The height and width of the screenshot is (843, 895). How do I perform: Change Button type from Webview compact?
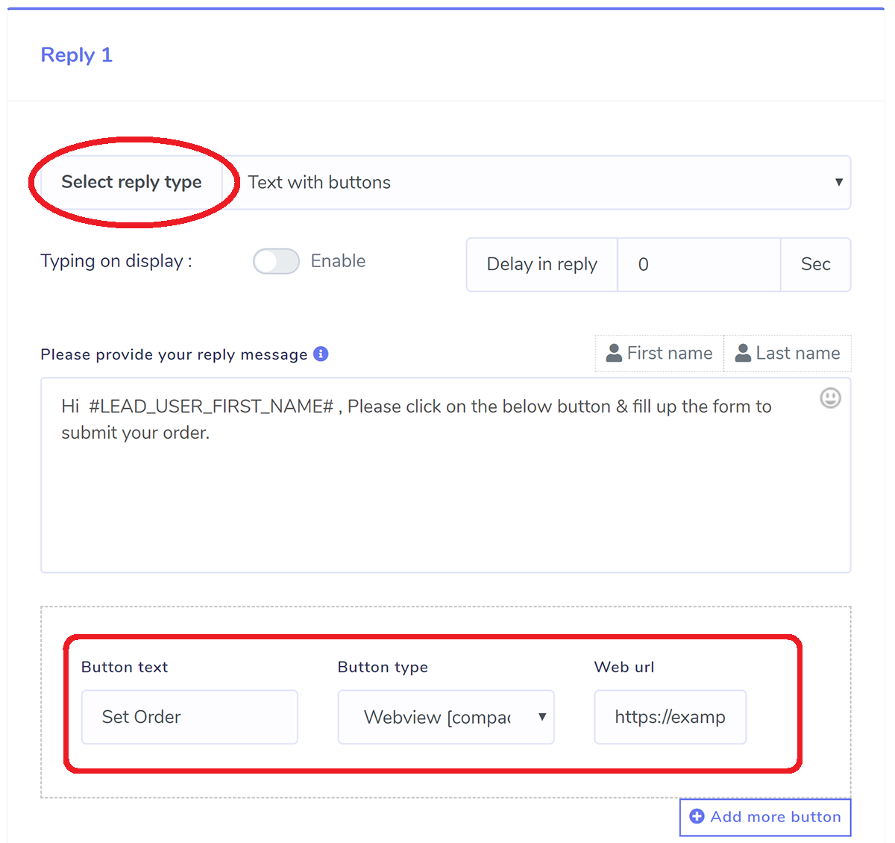[446, 717]
